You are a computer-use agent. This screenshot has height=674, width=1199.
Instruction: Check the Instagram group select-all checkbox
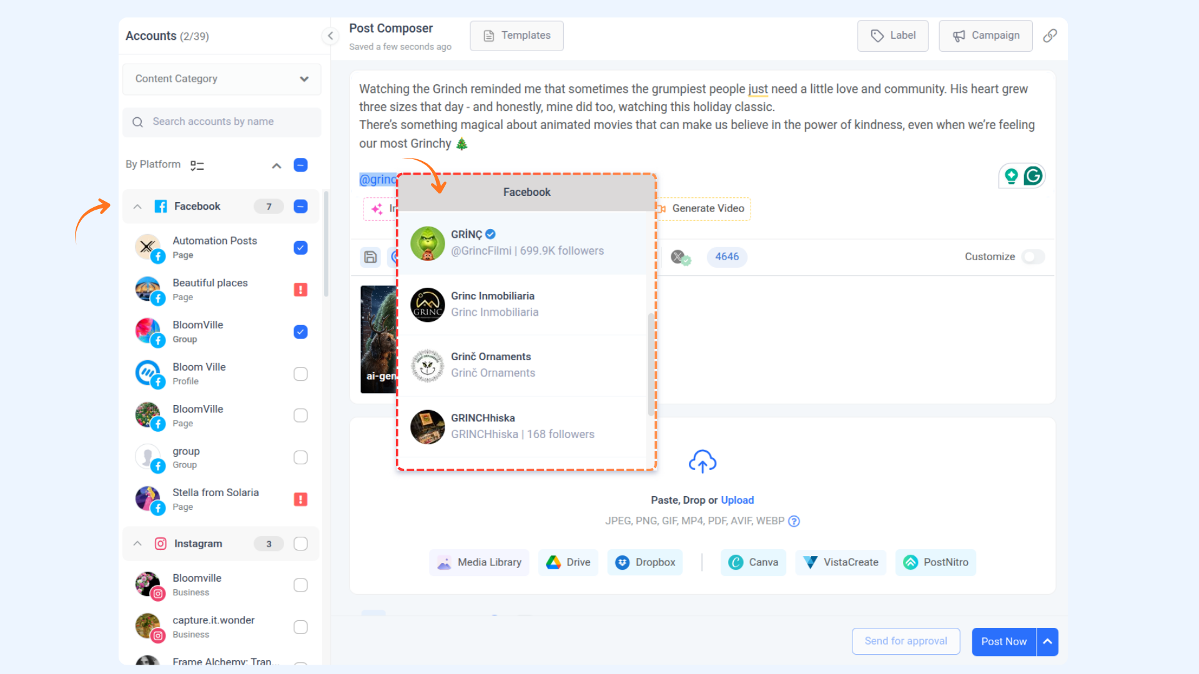click(300, 544)
